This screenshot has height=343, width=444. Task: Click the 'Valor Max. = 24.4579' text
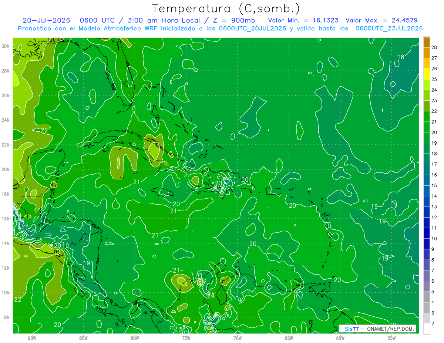(x=381, y=20)
